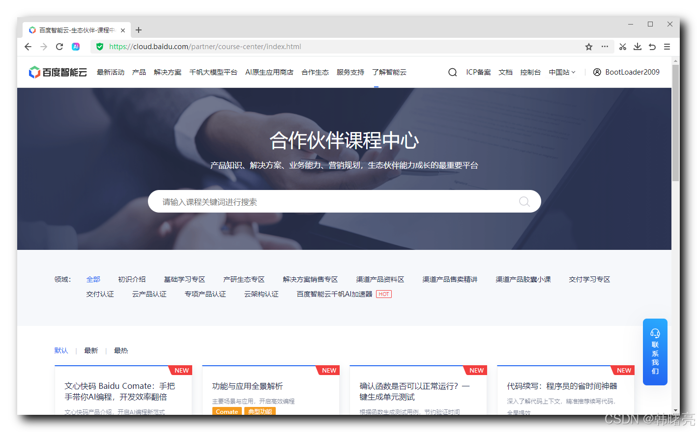Open a new tab with plus icon
This screenshot has width=697, height=432.
pyautogui.click(x=139, y=30)
